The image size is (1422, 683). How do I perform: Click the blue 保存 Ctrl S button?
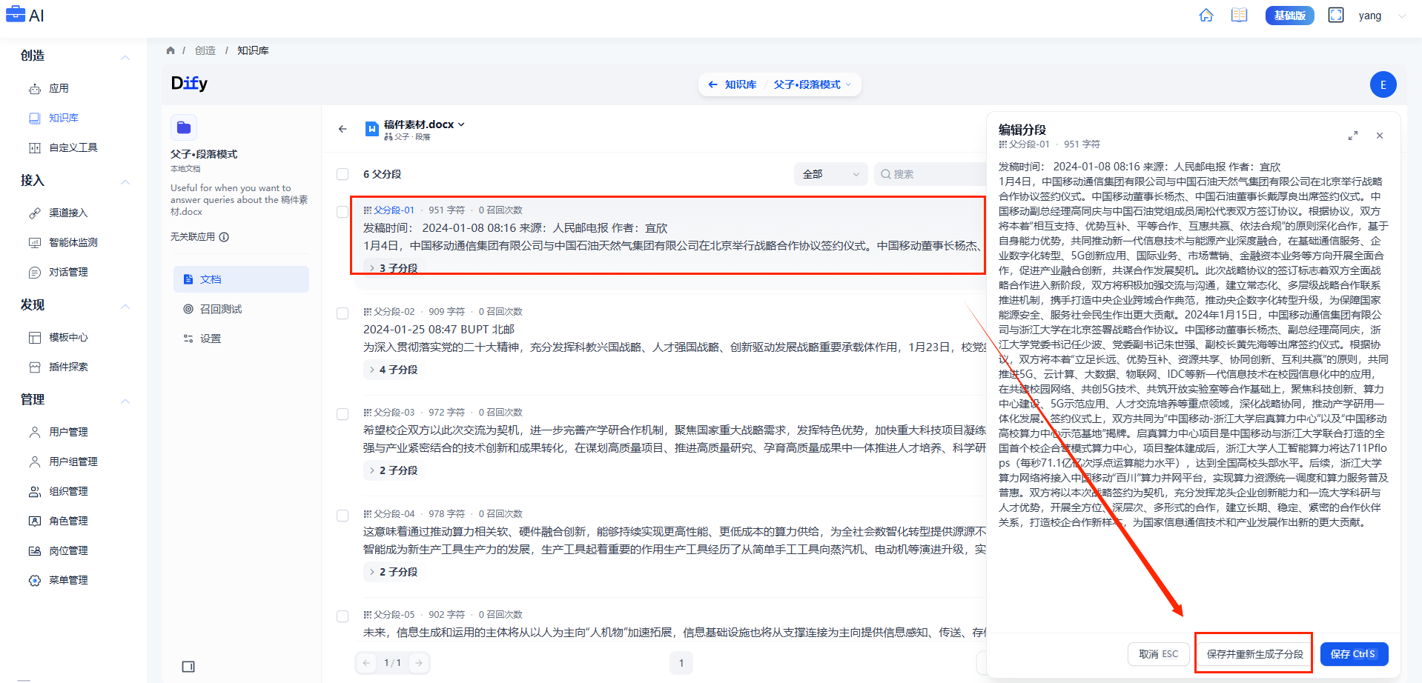pyautogui.click(x=1354, y=654)
